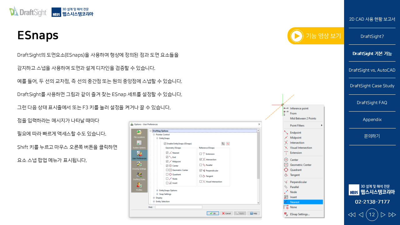Uncheck the Intersection reference ESnap checkbox
The width and height of the screenshot is (400, 225).
coord(201,159)
